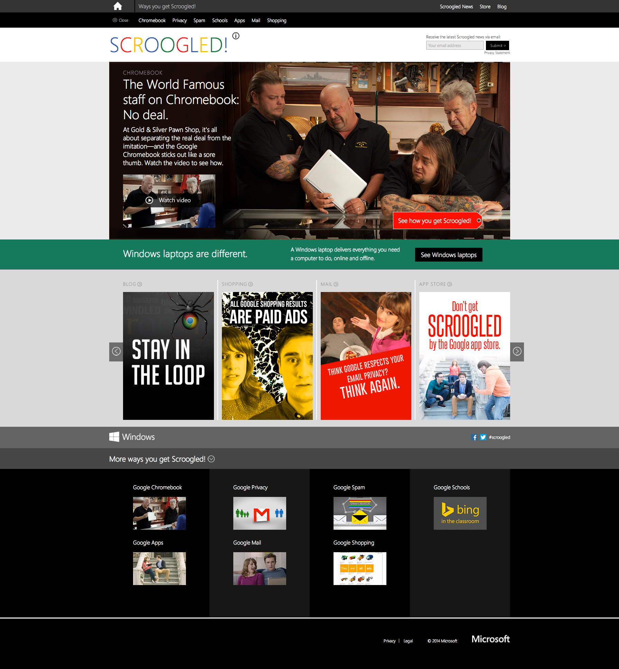Open the Google Apps thumbnail
This screenshot has width=619, height=669.
159,568
